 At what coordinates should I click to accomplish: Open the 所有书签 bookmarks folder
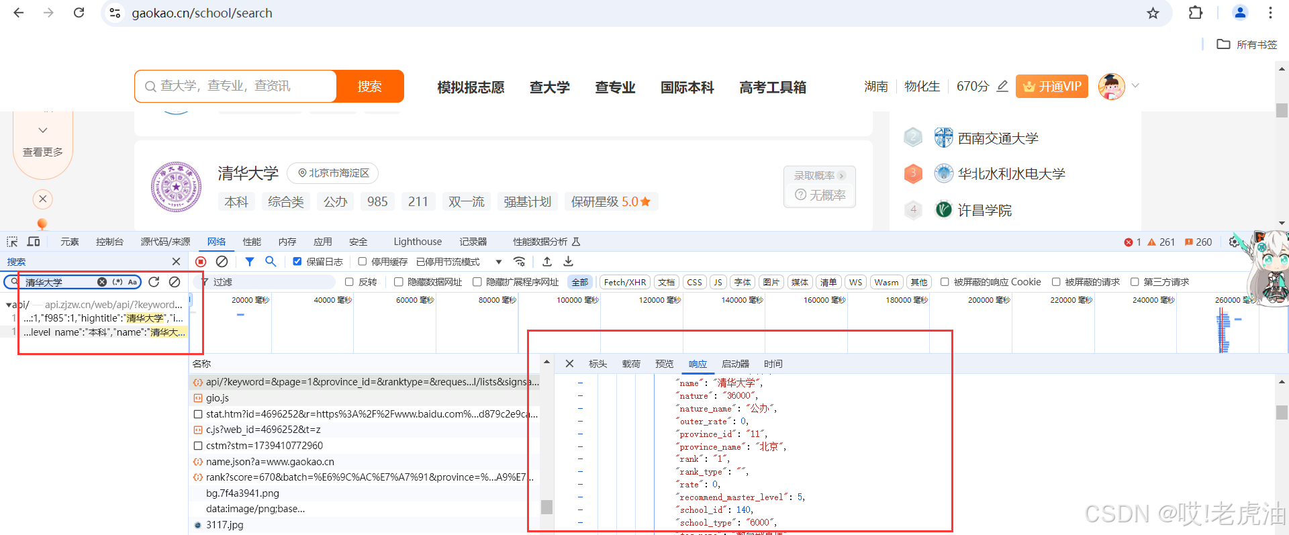[x=1247, y=44]
